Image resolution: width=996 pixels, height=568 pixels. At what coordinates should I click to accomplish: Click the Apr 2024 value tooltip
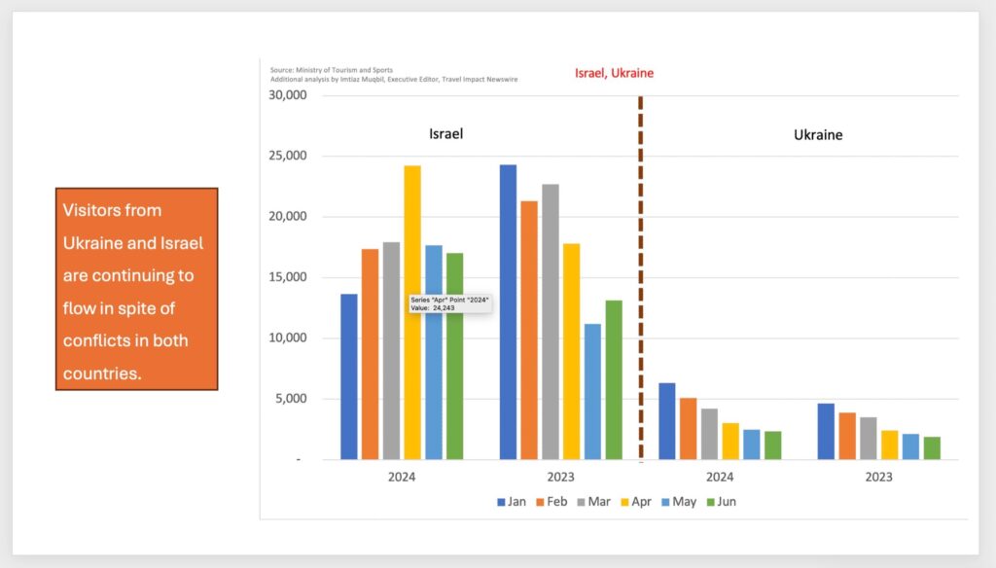(x=449, y=303)
